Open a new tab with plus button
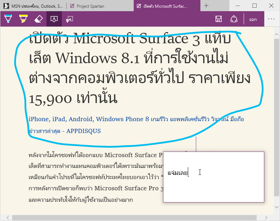This screenshot has height=221, width=280. click(x=206, y=6)
